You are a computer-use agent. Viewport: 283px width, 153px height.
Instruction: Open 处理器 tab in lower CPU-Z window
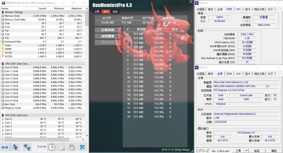(201, 74)
